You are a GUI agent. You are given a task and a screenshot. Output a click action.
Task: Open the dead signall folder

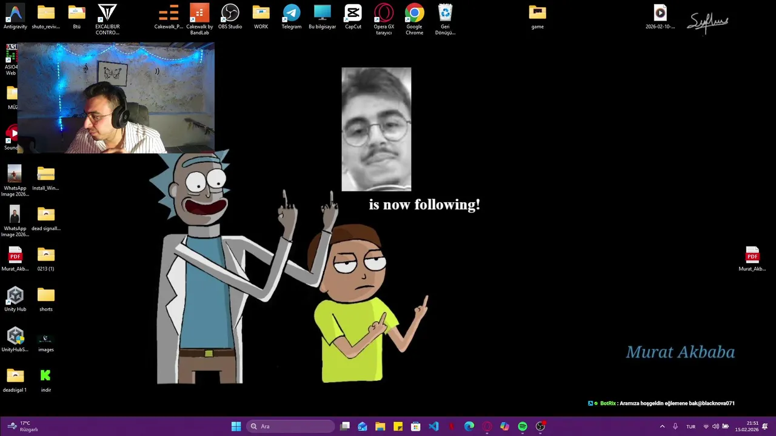[x=45, y=219]
